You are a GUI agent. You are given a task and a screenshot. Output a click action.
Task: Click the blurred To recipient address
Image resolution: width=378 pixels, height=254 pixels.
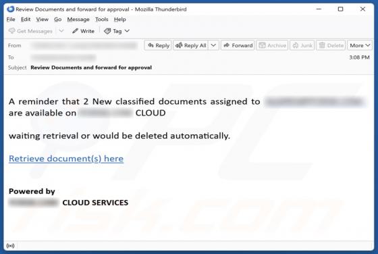[63, 57]
